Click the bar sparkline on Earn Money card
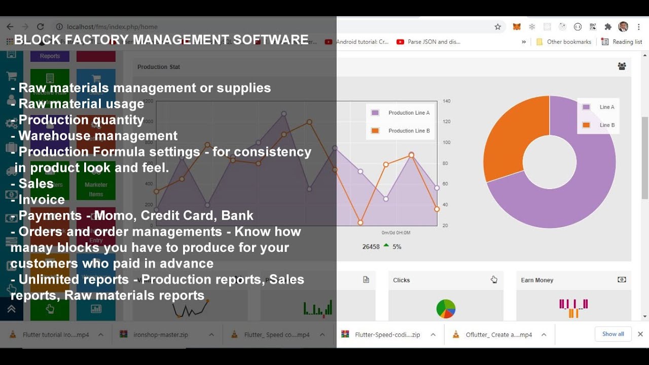Image resolution: width=649 pixels, height=365 pixels. [573, 308]
